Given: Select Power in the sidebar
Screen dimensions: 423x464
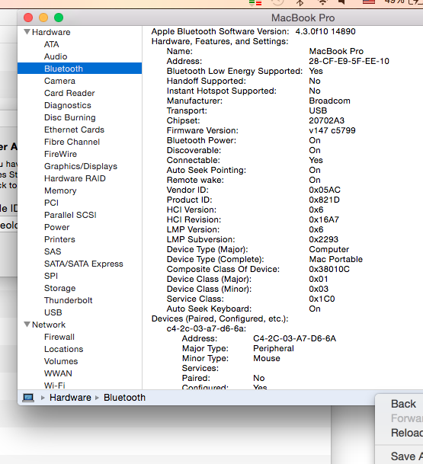Looking at the screenshot, I should (x=57, y=227).
